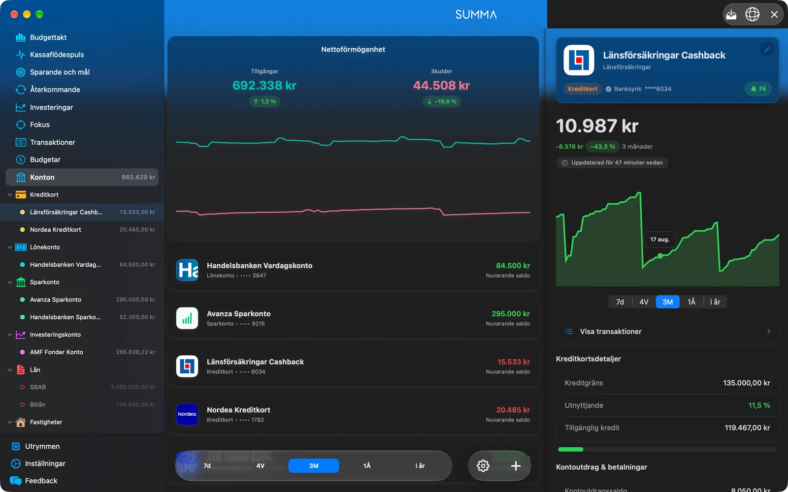Screen dimensions: 788x492
Task: Select 7d under the account chart
Action: click(620, 302)
